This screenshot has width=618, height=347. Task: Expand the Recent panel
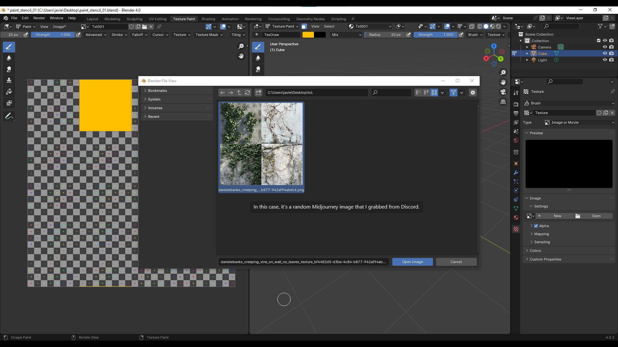177,117
